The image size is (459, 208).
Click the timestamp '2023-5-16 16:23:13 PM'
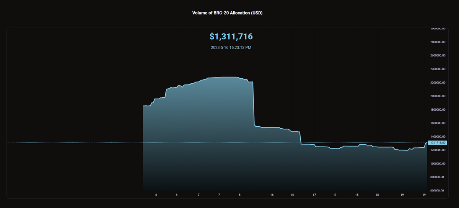(x=231, y=48)
